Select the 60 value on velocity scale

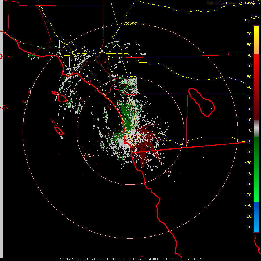click(249, 66)
